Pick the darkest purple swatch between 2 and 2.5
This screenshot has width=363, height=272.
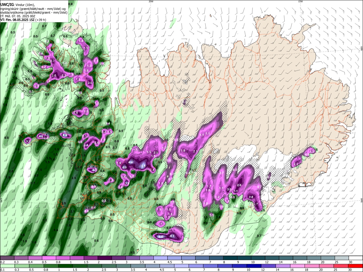coord(105,258)
